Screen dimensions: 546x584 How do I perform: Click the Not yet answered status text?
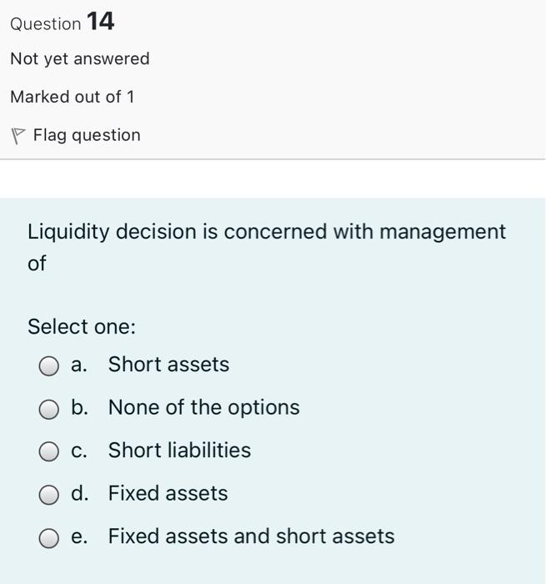pyautogui.click(x=80, y=59)
